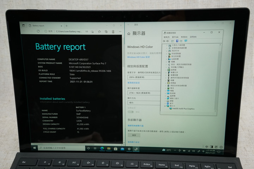Expand the Human Interface Devices node
Screen dimensions: 254x169
point(167,45)
